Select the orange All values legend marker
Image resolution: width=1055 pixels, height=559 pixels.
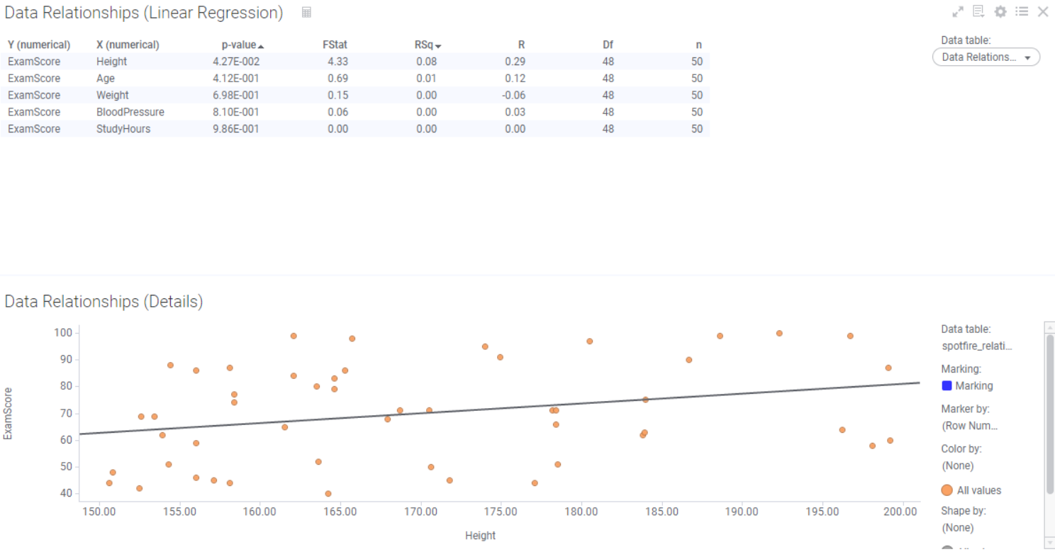click(946, 490)
